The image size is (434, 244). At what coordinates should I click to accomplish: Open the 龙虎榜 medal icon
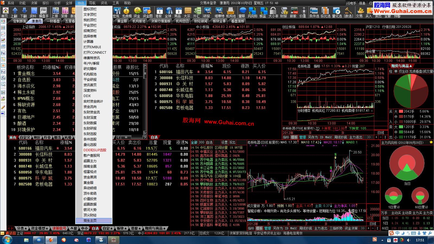126,13
